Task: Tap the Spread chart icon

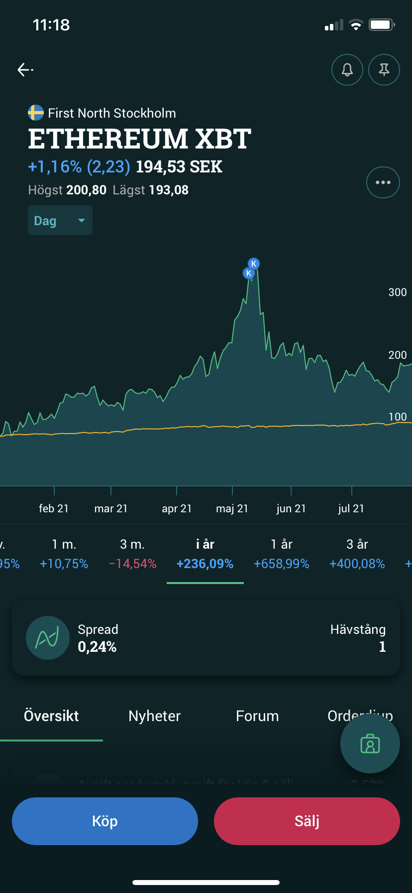Action: (48, 638)
